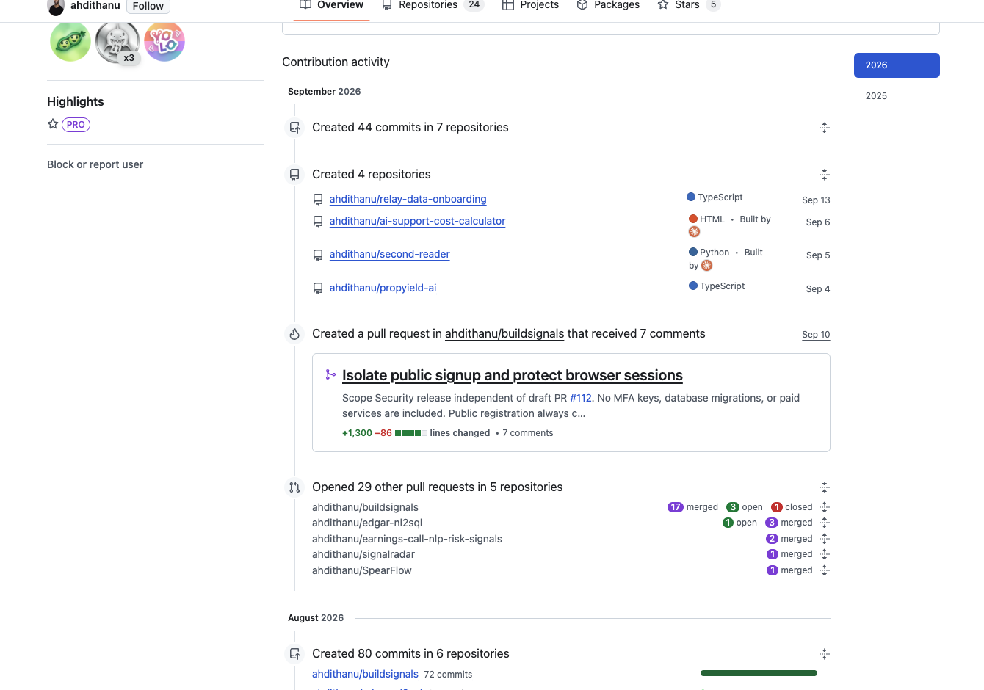Open the Stars tab
The image size is (984, 690).
[x=689, y=6]
